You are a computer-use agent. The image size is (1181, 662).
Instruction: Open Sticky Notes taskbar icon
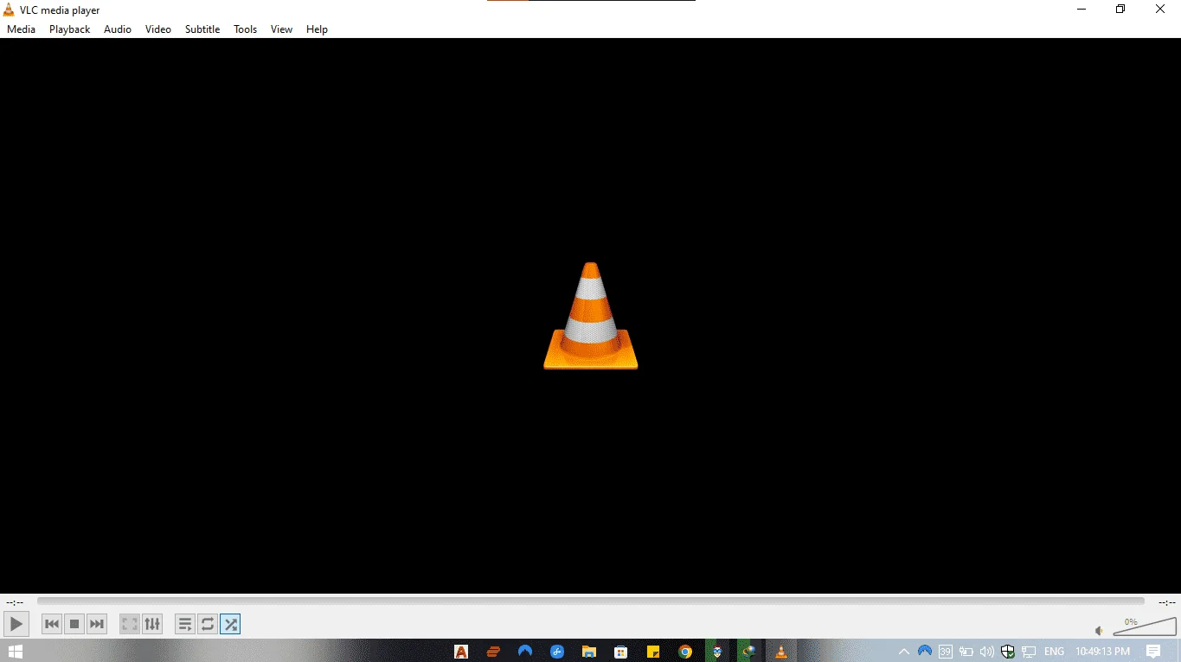(x=653, y=652)
